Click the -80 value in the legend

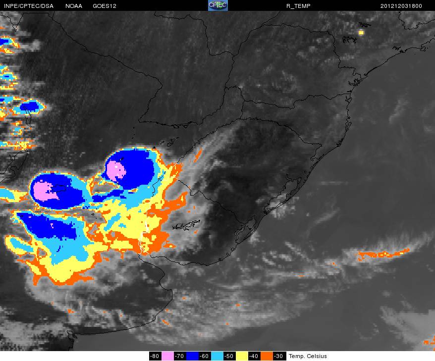tap(155, 356)
